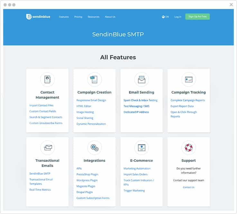Click the Sendinblue logo
237x214 pixels.
[38, 17]
